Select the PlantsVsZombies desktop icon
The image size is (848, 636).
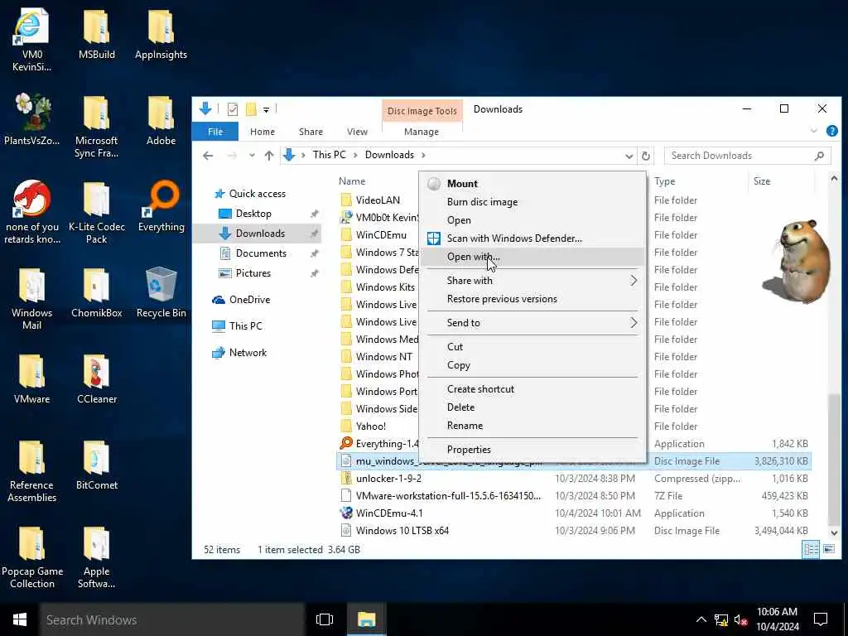31,119
